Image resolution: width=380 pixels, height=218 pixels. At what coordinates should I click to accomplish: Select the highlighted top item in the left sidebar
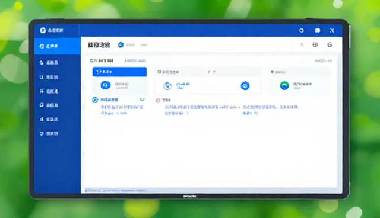point(57,46)
